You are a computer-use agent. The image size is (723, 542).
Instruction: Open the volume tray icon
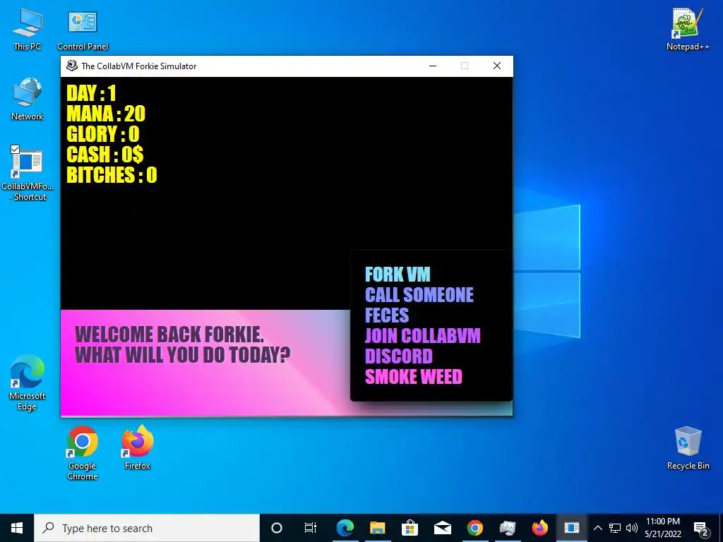pos(632,528)
